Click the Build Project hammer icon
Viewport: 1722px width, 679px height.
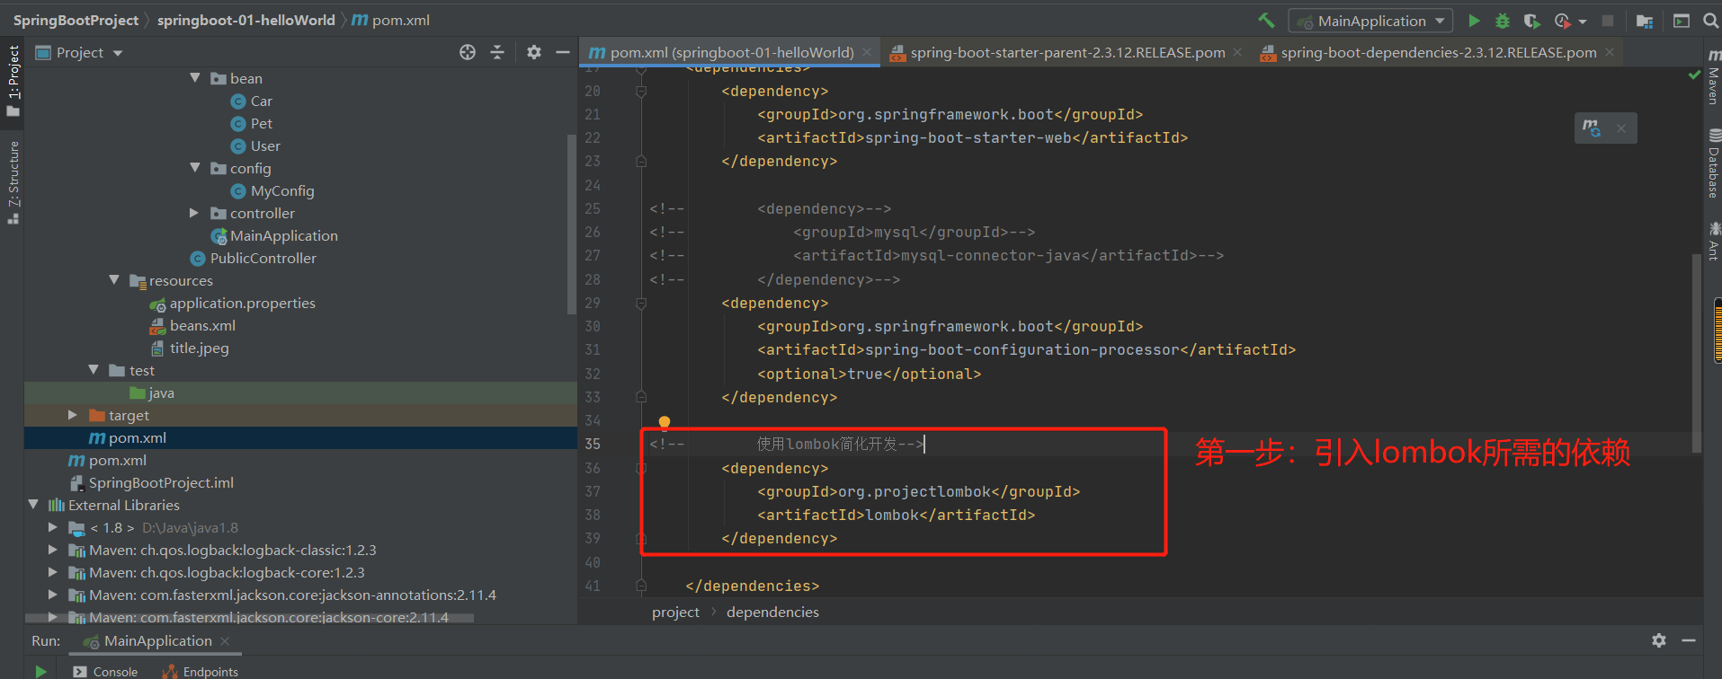[x=1266, y=21]
